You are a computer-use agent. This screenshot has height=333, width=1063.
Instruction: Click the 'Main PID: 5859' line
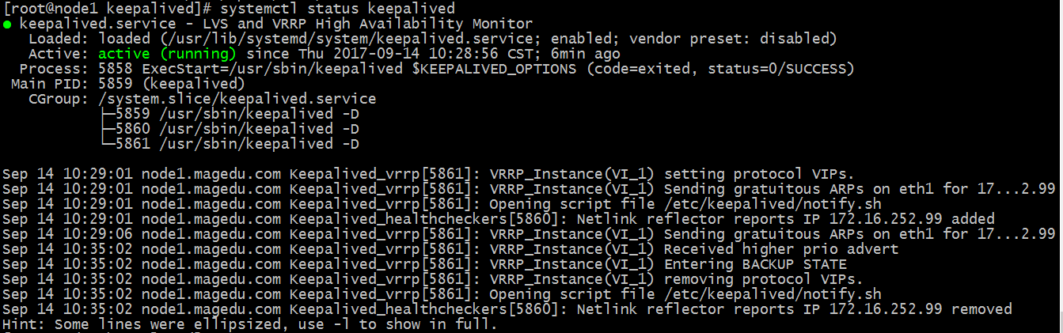click(x=127, y=84)
